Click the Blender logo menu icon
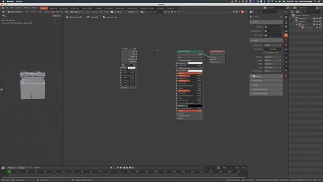 (3, 8)
